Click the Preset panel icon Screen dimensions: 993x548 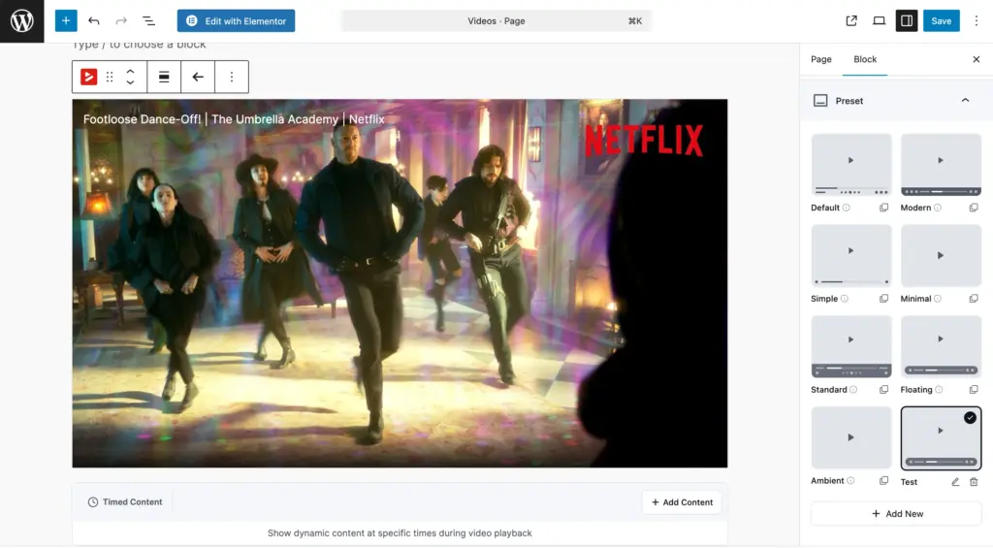pyautogui.click(x=820, y=101)
